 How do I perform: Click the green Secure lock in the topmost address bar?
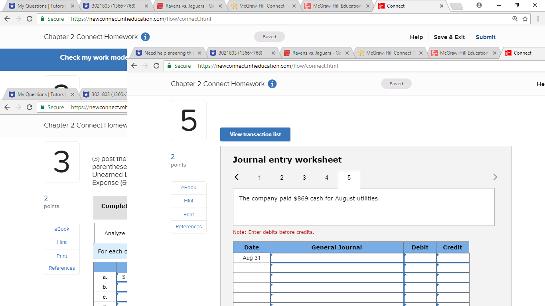click(43, 19)
